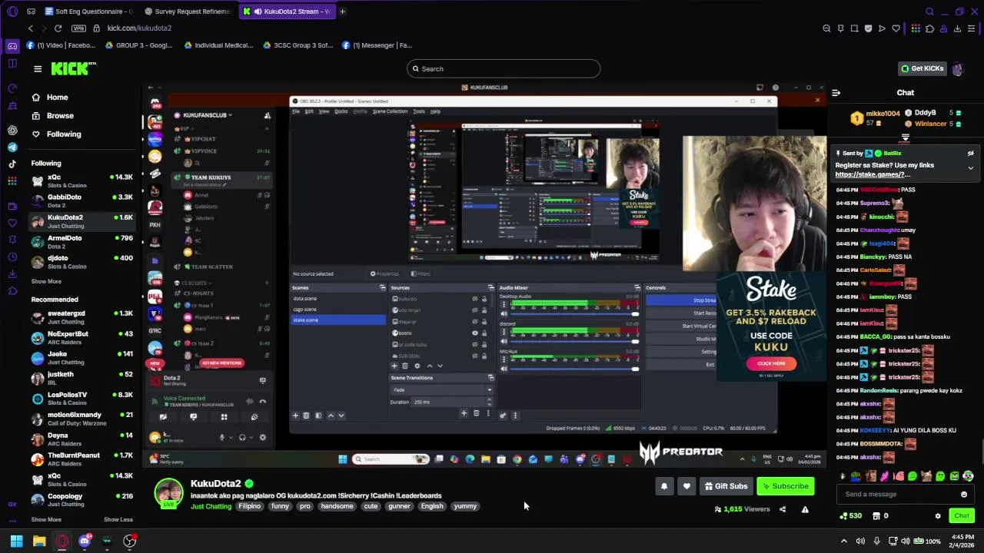984x553 pixels.
Task: Switch to Survey Request Refinement tab
Action: click(187, 12)
